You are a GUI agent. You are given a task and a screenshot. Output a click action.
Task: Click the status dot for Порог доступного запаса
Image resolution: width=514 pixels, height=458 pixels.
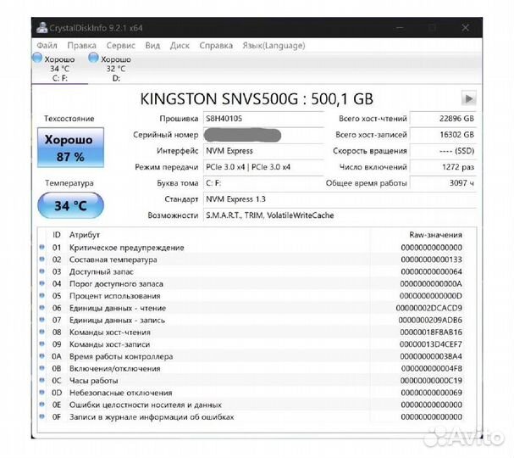[x=42, y=283]
